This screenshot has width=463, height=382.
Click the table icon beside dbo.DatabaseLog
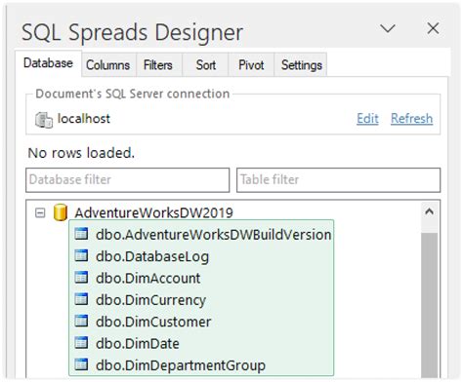(81, 255)
